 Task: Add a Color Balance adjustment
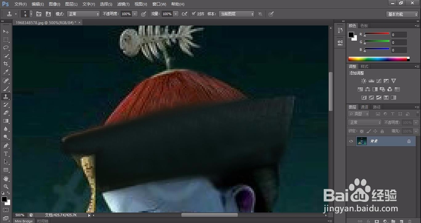pyautogui.click(x=368, y=89)
